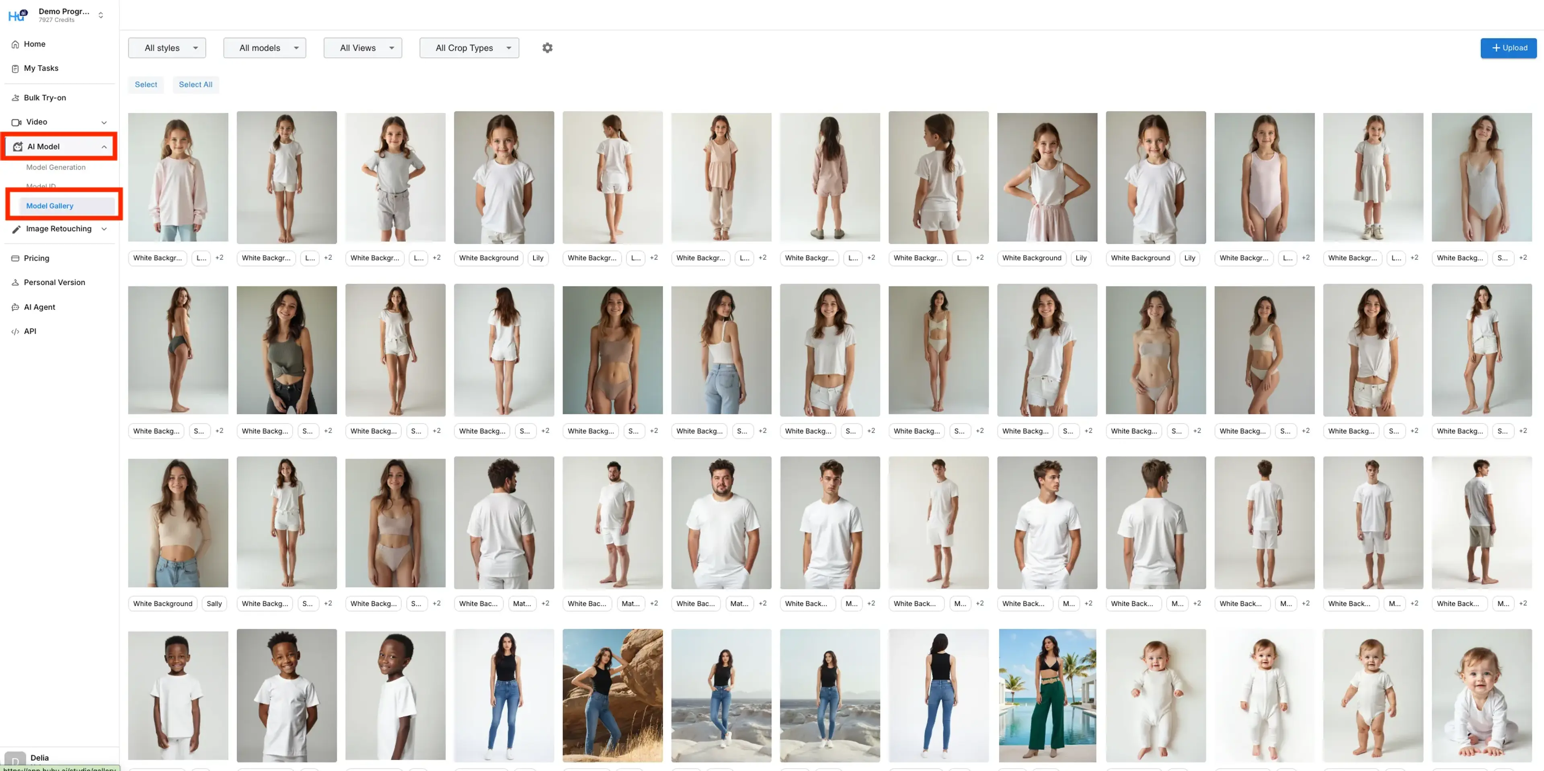Open the All Views dropdown
This screenshot has width=1544, height=771.
click(x=363, y=48)
